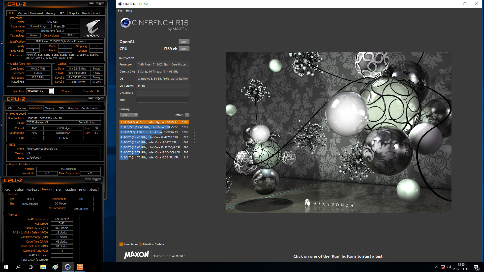This screenshot has height=272, width=484.
Task: Open the notification action center
Action: pyautogui.click(x=476, y=267)
